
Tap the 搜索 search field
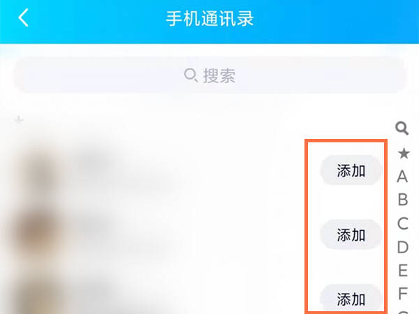tap(210, 75)
